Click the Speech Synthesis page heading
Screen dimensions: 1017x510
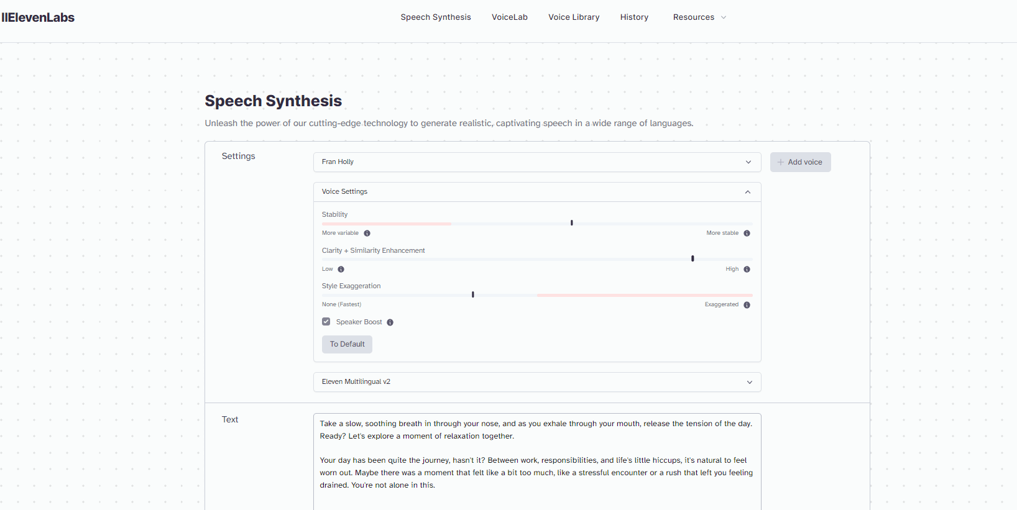[274, 101]
